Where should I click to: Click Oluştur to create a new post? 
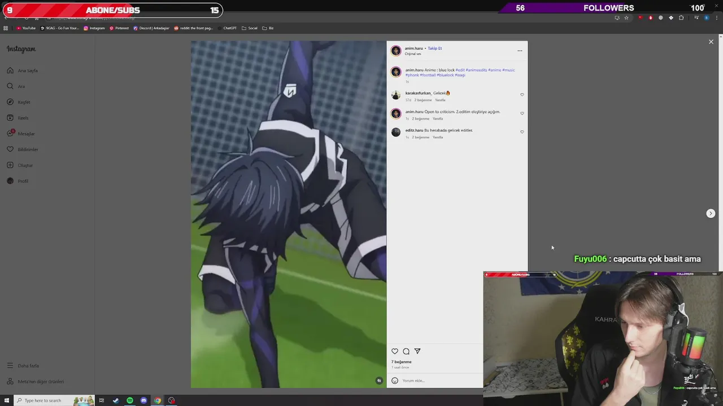(x=20, y=165)
